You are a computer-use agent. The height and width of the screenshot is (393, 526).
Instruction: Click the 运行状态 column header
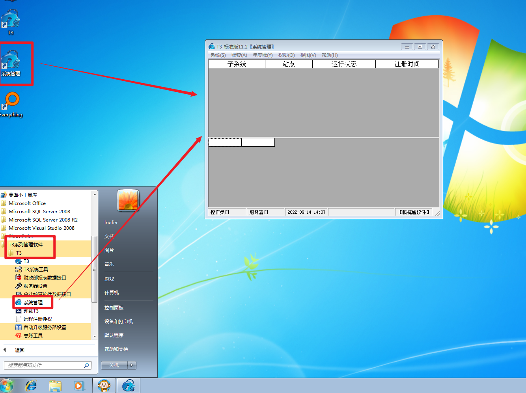click(344, 64)
